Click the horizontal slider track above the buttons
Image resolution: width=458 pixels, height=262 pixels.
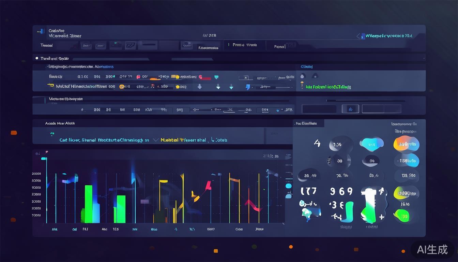pyautogui.click(x=365, y=101)
